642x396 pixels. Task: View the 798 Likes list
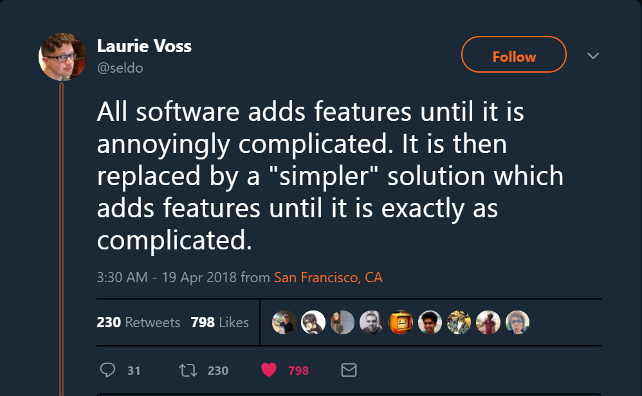(219, 322)
